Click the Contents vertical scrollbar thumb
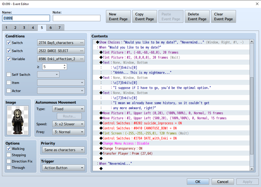 click(252, 116)
